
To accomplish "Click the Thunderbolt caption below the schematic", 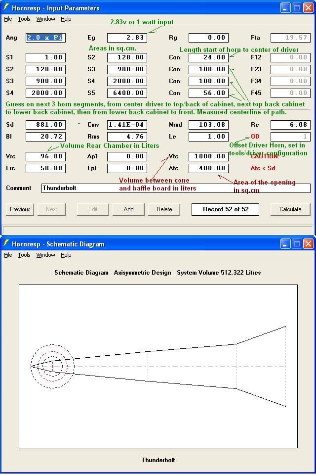I will pos(158,460).
